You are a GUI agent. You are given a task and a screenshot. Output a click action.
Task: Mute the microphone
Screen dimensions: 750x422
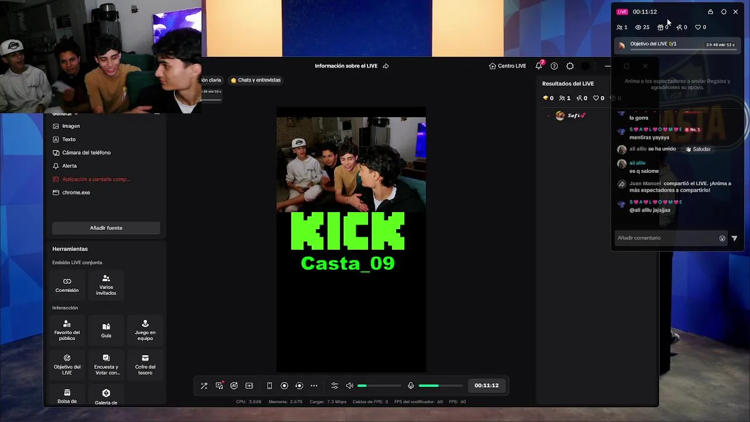coord(411,386)
